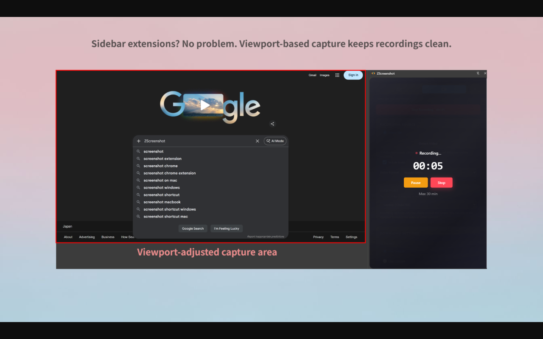Viewport: 543px width, 339px height.
Task: Open the Gmail link
Action: point(313,75)
